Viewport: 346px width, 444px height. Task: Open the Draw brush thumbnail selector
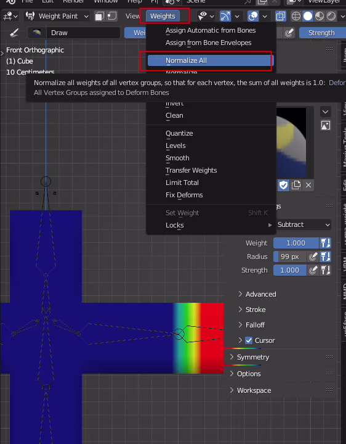[37, 33]
